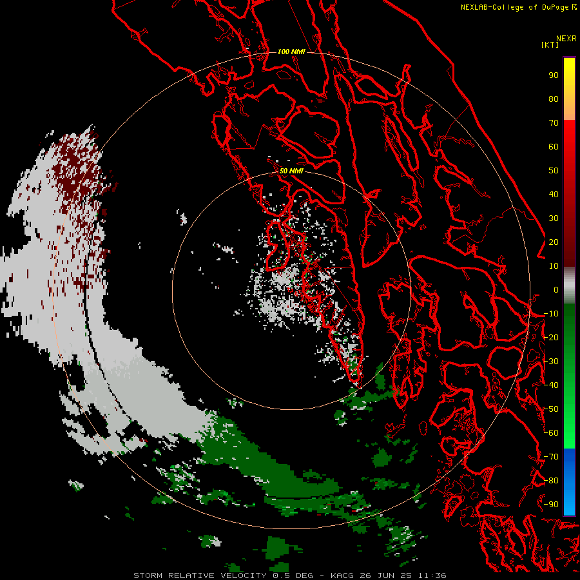Click the NEXR label above the color scale
Screen dimensions: 580x580
pyautogui.click(x=566, y=39)
